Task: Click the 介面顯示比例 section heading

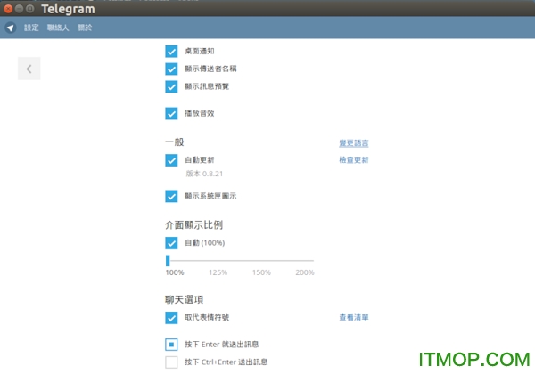Action: (193, 225)
